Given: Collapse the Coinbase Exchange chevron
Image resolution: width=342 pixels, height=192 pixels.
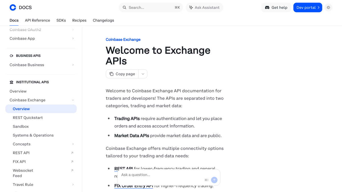Looking at the screenshot, I should tap(73, 100).
